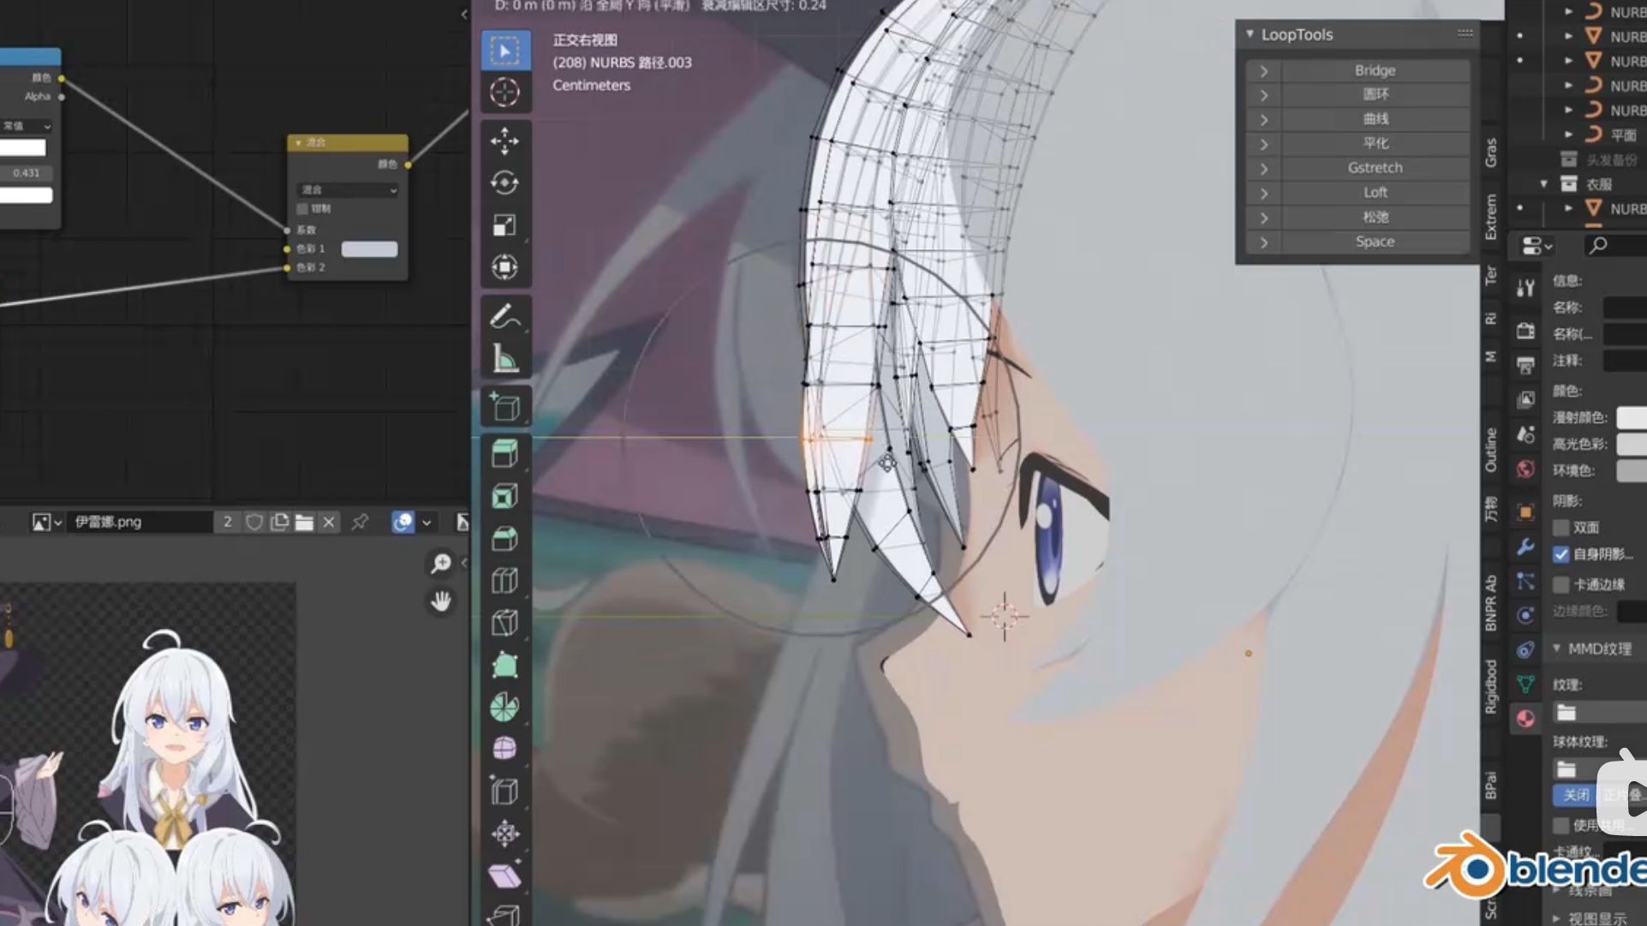
Task: Expand the Gstretch options in LoopTools
Action: point(1263,169)
